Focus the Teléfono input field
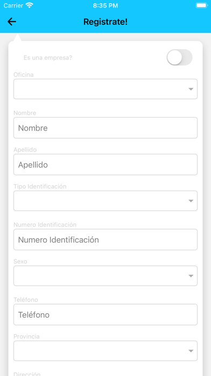This screenshot has height=376, width=211. [x=105, y=314]
